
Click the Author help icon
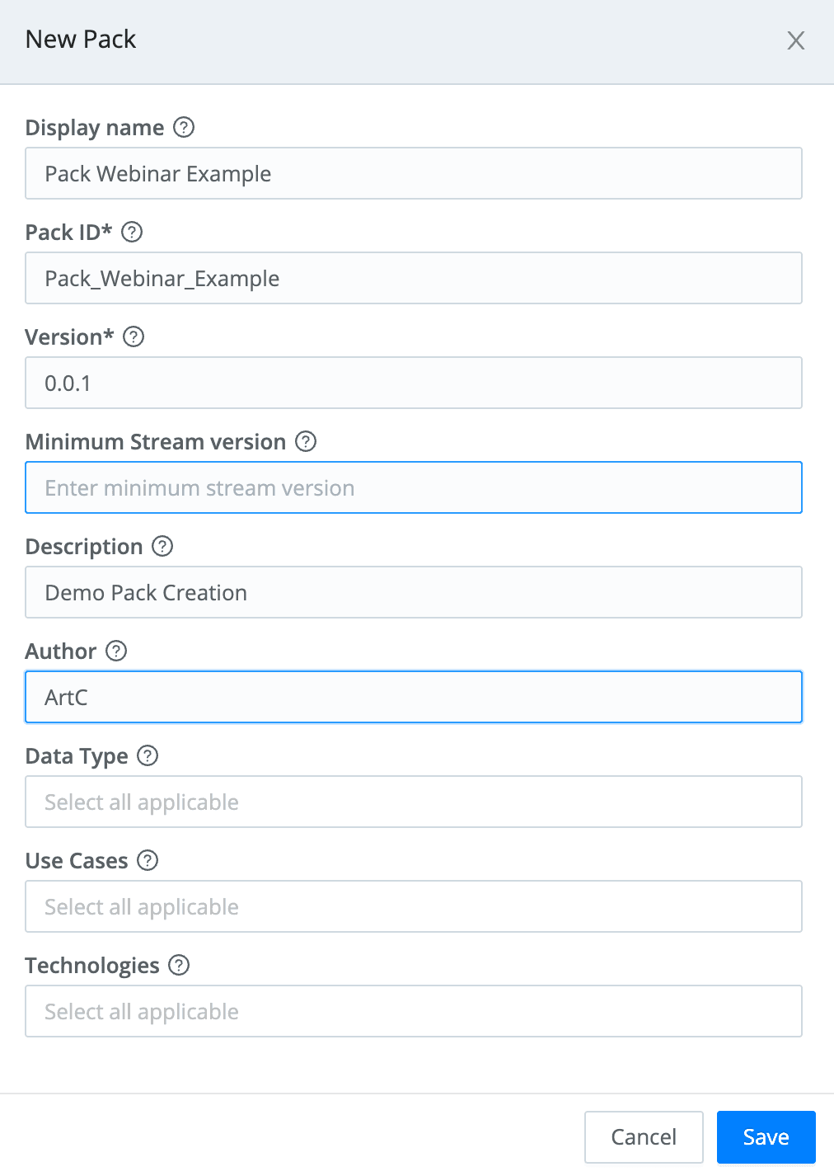tap(117, 652)
